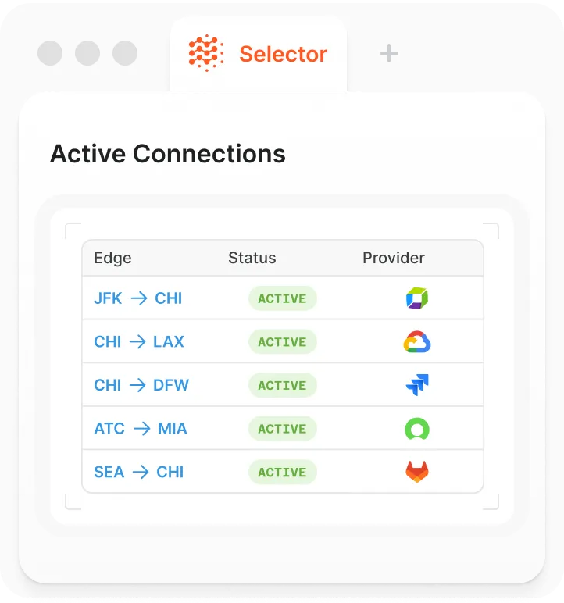Image resolution: width=564 pixels, height=603 pixels.
Task: Select the CHI → DFW connection
Action: pos(141,385)
